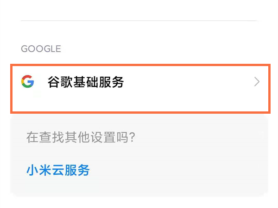
Task: Choose the Google basic services list item
Action: coord(140,89)
